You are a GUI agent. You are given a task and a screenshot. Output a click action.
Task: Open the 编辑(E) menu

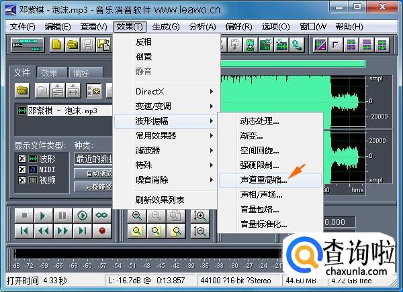[58, 27]
